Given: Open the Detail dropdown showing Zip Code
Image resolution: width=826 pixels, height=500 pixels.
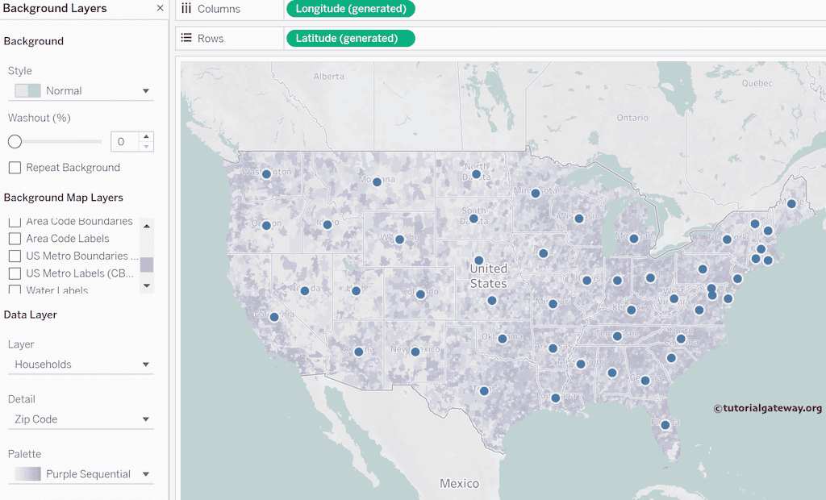Looking at the screenshot, I should [81, 419].
